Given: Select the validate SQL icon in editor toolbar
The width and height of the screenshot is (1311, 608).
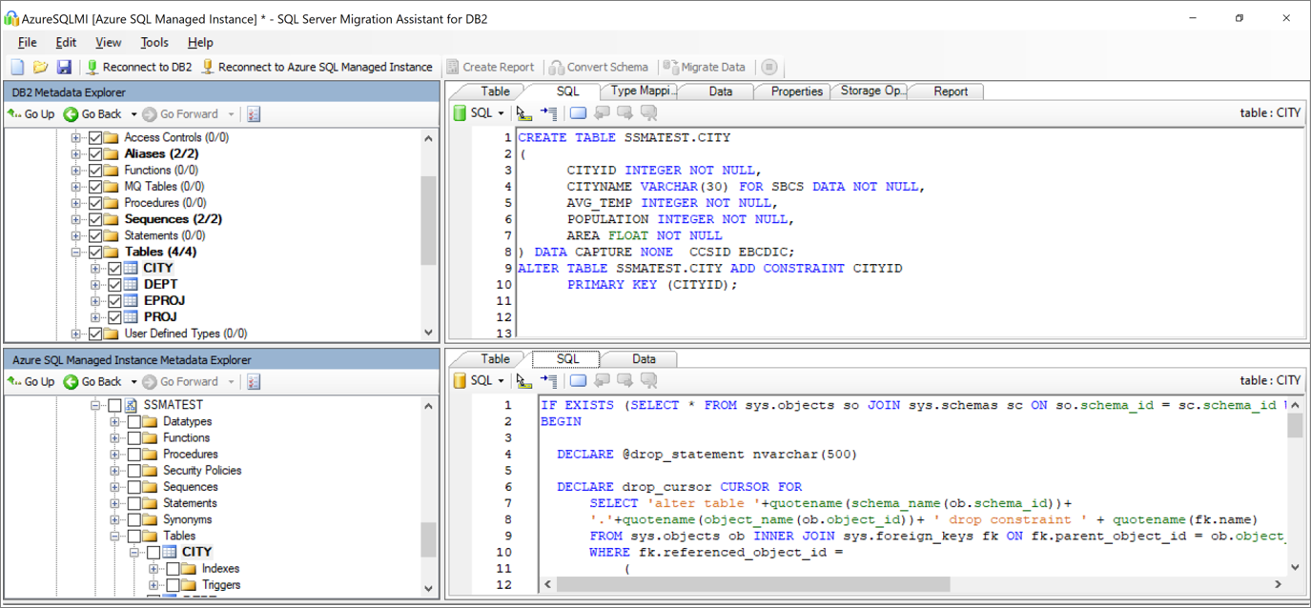Looking at the screenshot, I should (x=523, y=111).
